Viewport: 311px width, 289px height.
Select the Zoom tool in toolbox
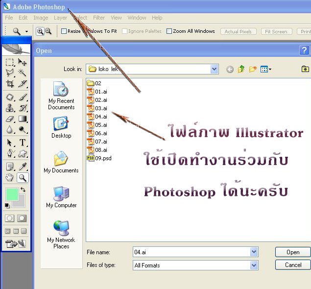(23, 178)
